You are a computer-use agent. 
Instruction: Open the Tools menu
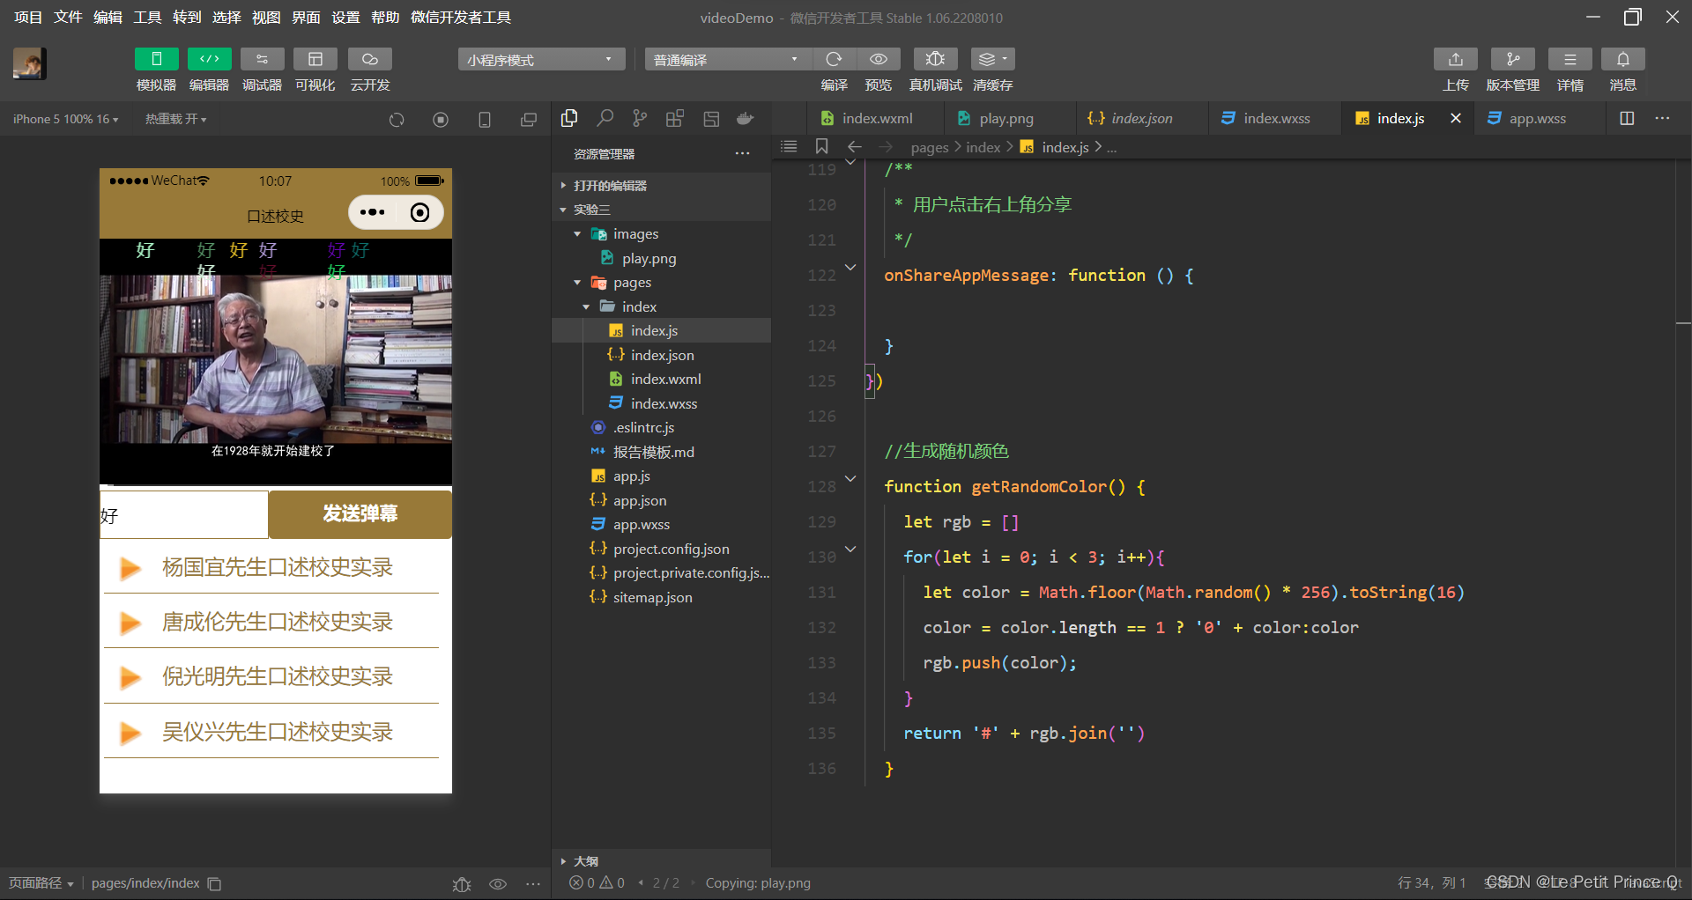[147, 18]
